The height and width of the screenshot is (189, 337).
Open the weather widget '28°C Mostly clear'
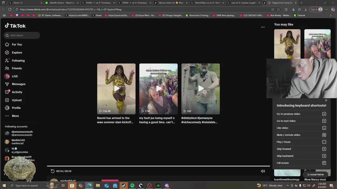coord(270,186)
